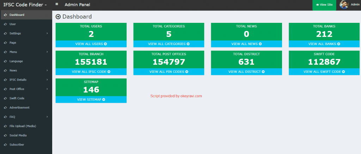The width and height of the screenshot is (361, 154).
Task: Click the hand icon next to File Upload
Action: 5,126
